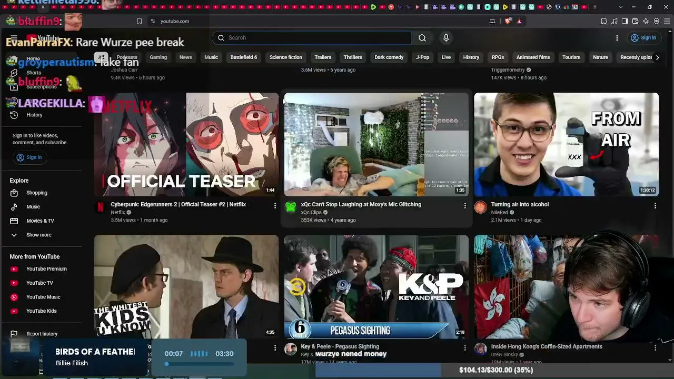
Task: Select the Dark comedy filter chip
Action: [389, 57]
